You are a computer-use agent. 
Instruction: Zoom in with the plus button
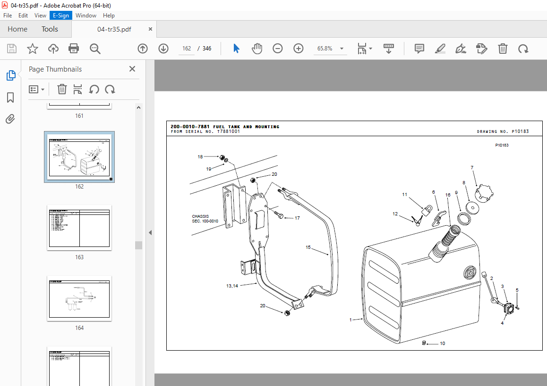(x=298, y=49)
